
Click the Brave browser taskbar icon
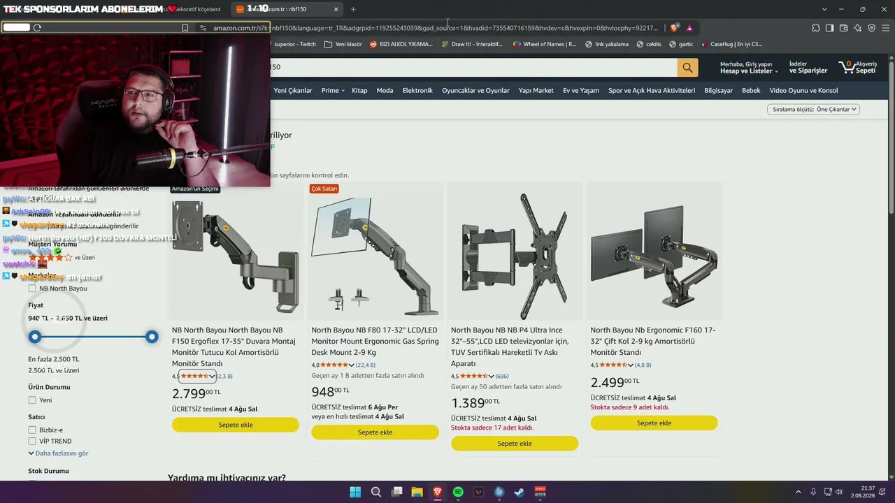[x=437, y=492]
